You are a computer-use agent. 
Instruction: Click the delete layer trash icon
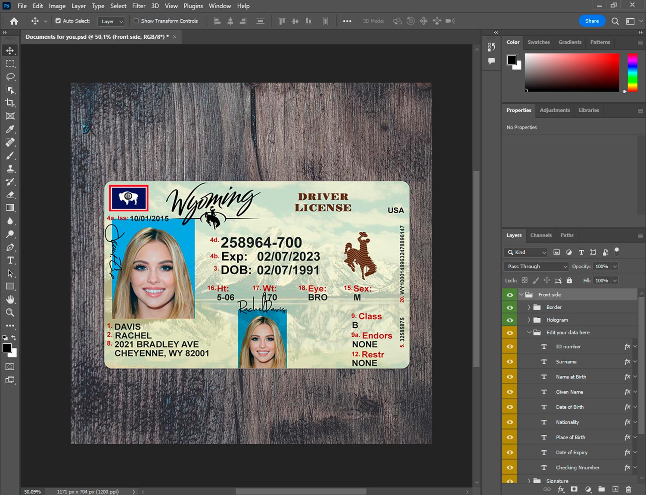[628, 489]
